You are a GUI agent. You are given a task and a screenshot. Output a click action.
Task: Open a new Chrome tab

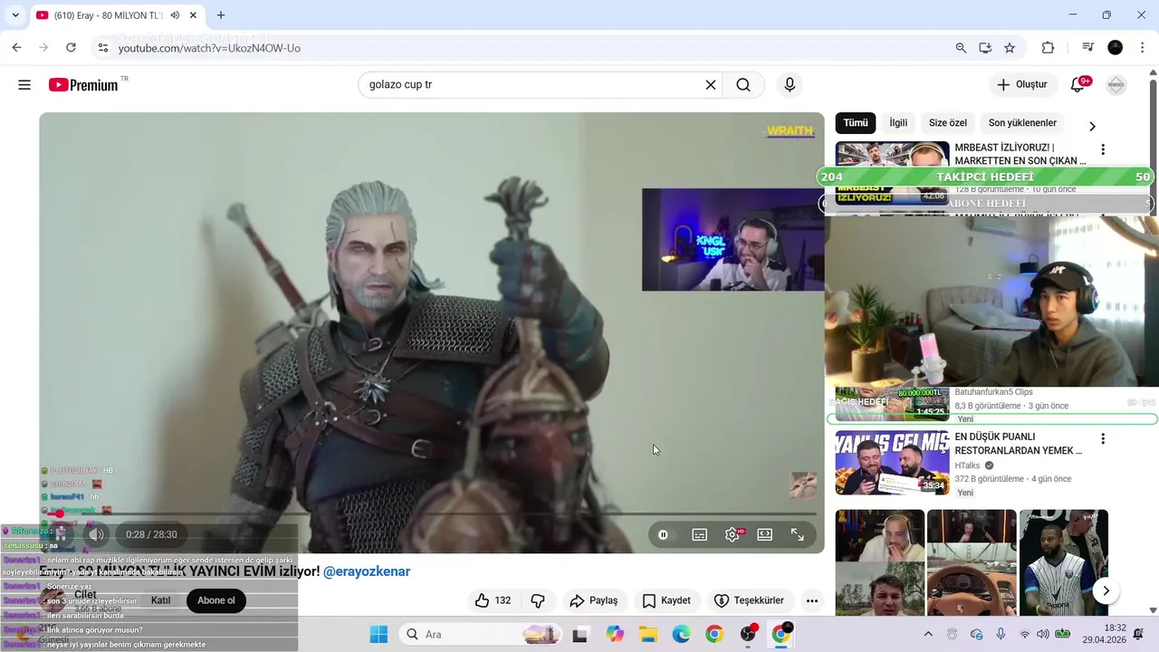pyautogui.click(x=221, y=15)
